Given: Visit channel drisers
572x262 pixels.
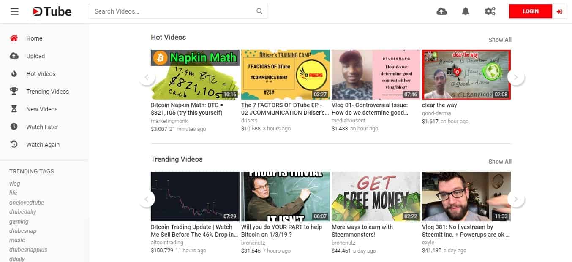Looking at the screenshot, I should tap(249, 121).
